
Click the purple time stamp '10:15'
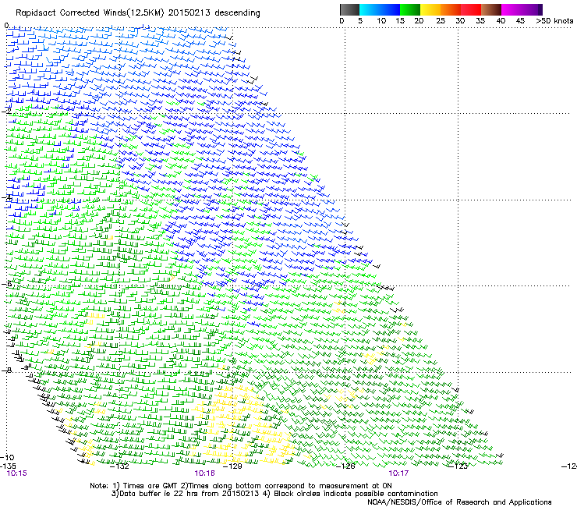(17, 473)
